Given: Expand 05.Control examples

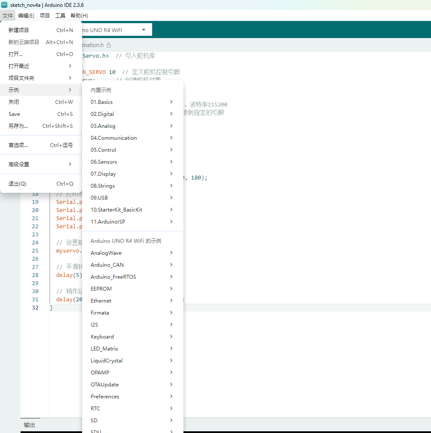Looking at the screenshot, I should tap(133, 150).
